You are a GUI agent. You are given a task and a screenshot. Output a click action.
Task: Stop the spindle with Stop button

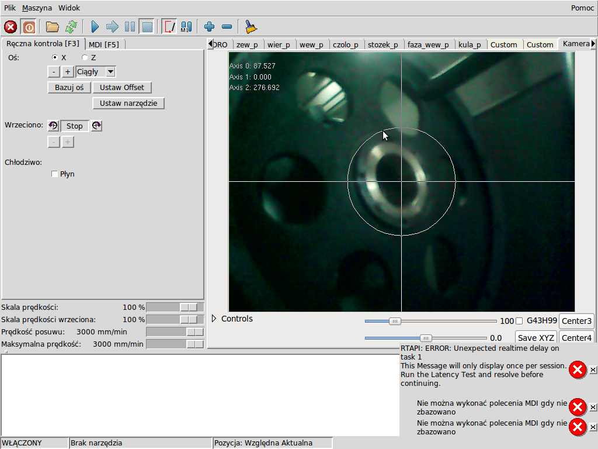click(74, 126)
